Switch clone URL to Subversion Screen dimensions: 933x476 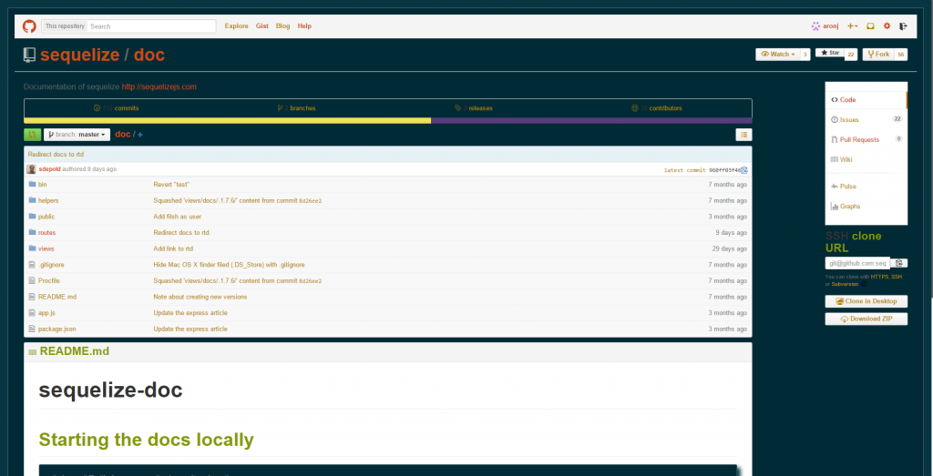[x=845, y=284]
